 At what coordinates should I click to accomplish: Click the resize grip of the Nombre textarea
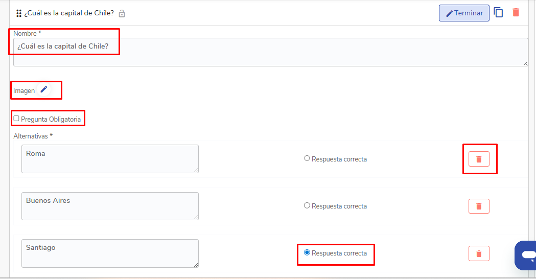pyautogui.click(x=525, y=63)
